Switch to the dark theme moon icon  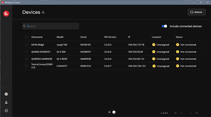pos(114,112)
